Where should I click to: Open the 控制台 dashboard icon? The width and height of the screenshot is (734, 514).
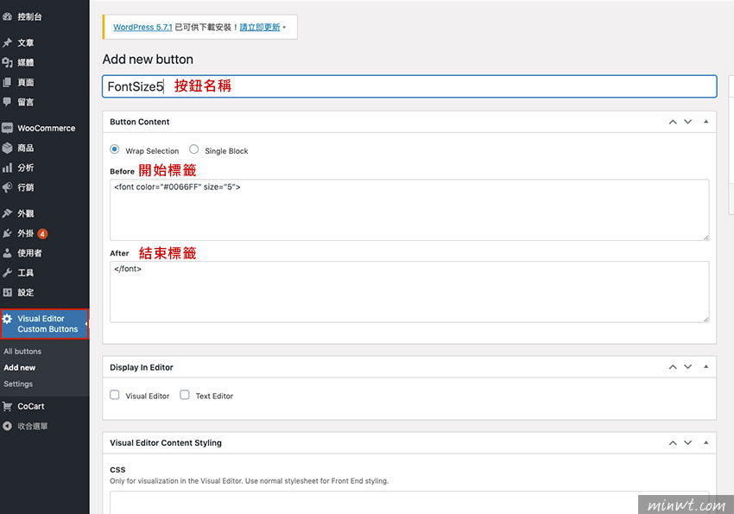[x=7, y=17]
